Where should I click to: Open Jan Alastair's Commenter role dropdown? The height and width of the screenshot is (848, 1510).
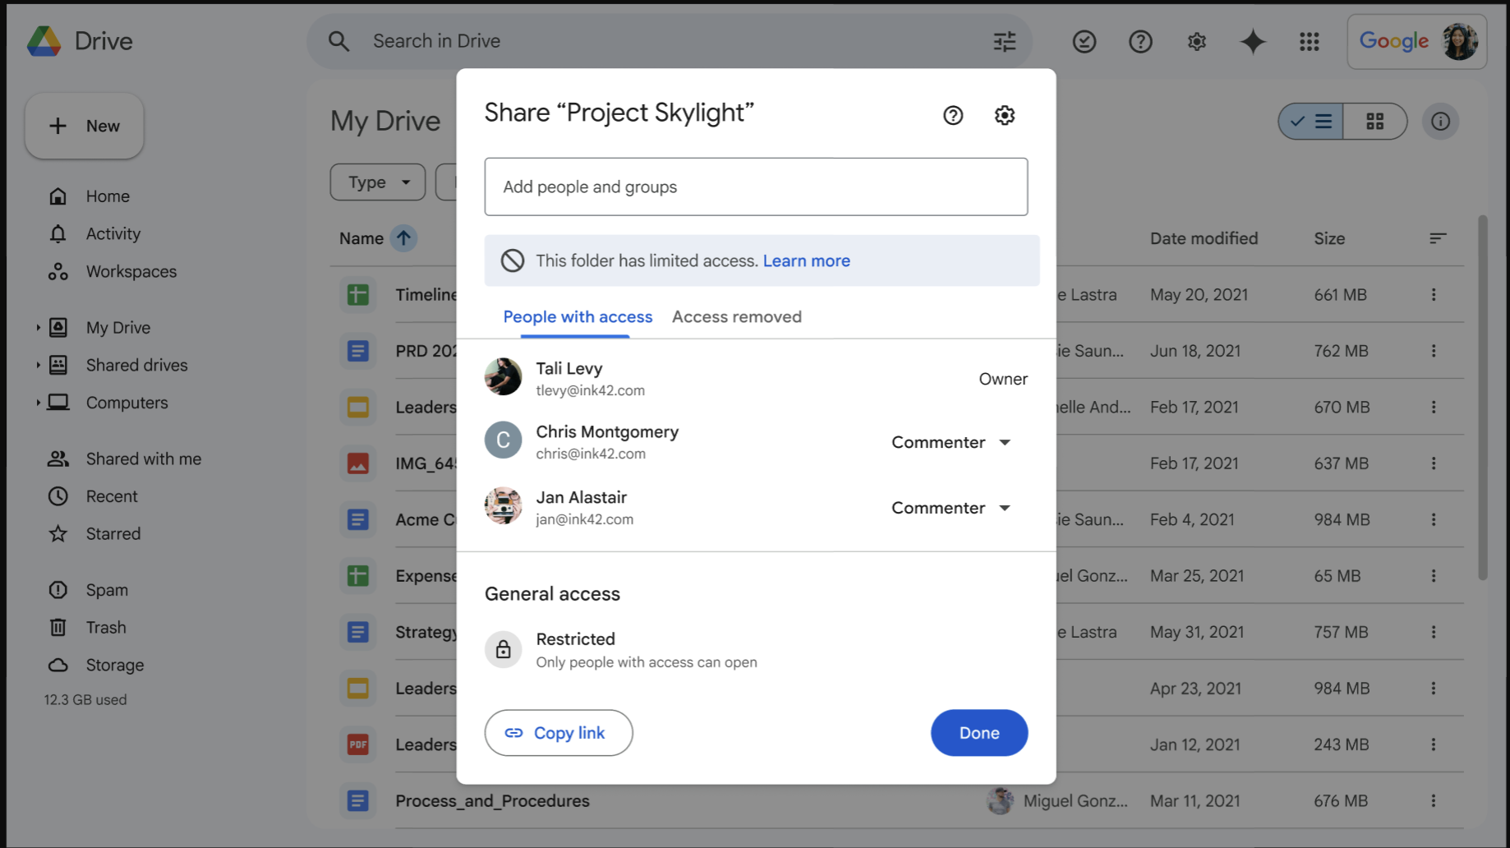click(x=951, y=508)
